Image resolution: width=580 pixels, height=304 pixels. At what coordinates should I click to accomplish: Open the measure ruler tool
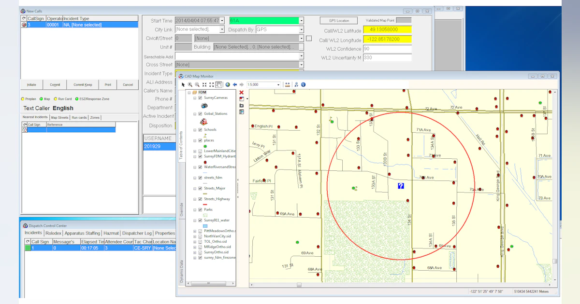tap(288, 85)
